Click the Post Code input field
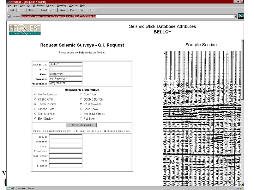The width and height of the screenshot is (254, 190). 66,156
